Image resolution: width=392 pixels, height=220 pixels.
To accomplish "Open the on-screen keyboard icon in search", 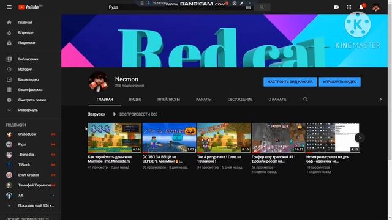I will tap(248, 7).
